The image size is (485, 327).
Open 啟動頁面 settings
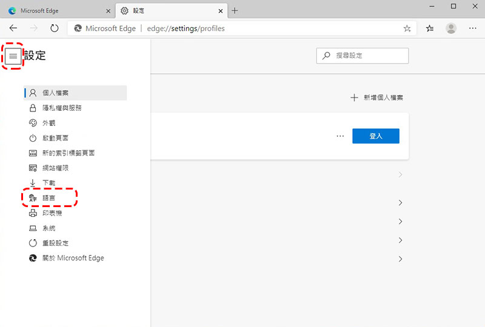pos(75,138)
